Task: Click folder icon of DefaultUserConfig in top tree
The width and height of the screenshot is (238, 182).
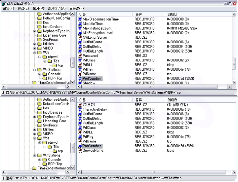Action: point(39,18)
